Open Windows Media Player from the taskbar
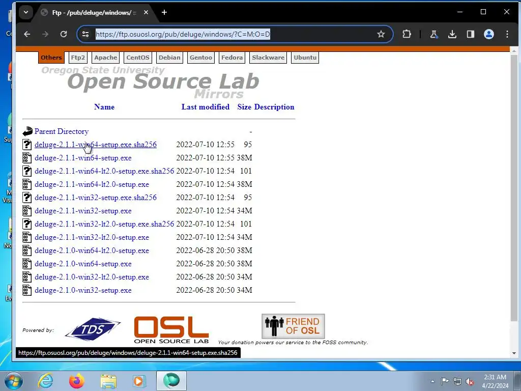Image resolution: width=521 pixels, height=391 pixels. click(x=139, y=381)
